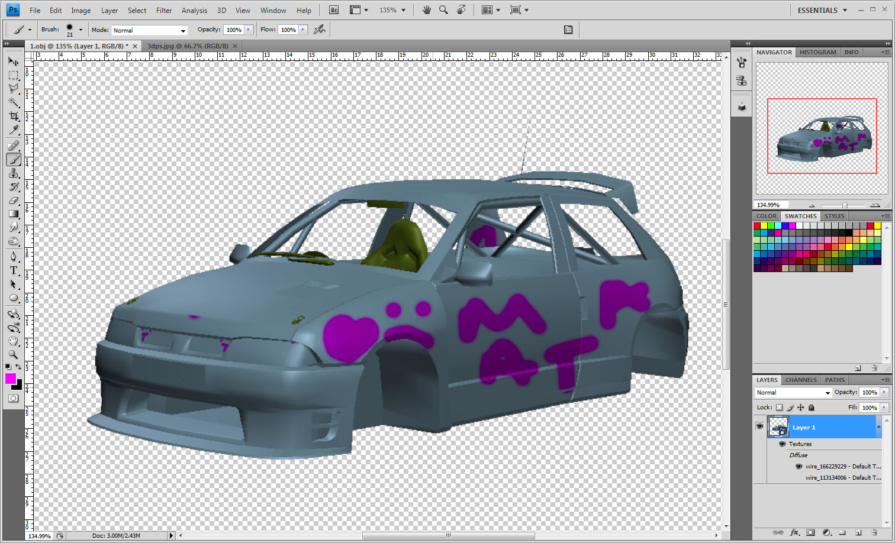895x543 pixels.
Task: Toggle the lock transparent pixels option
Action: coord(779,408)
